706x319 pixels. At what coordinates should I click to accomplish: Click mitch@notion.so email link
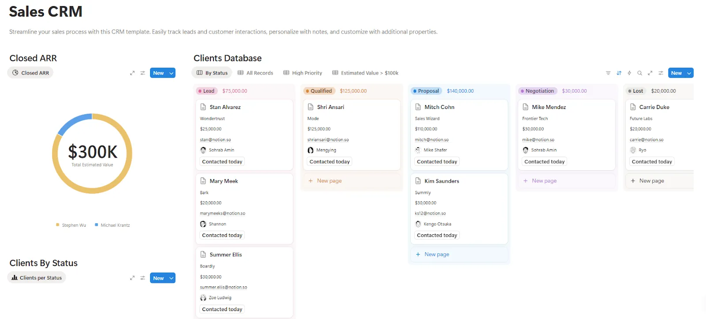pos(432,140)
